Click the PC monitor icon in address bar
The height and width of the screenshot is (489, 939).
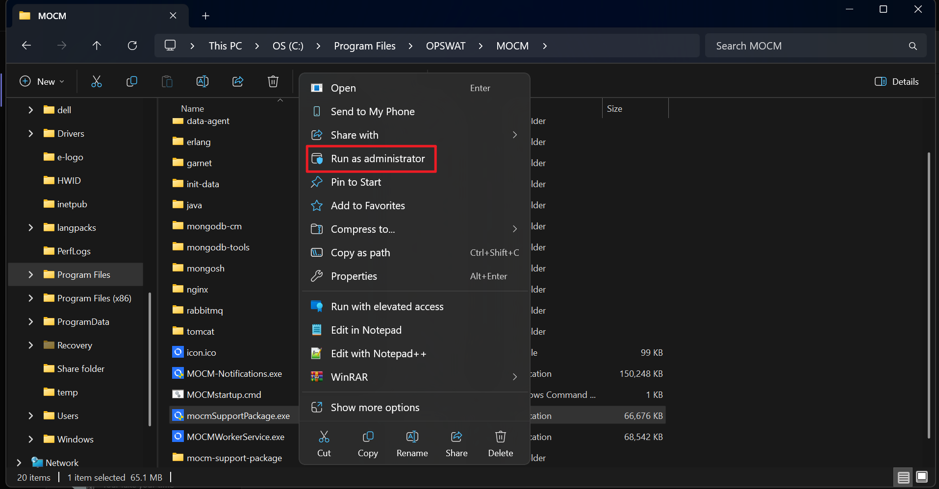pyautogui.click(x=170, y=46)
